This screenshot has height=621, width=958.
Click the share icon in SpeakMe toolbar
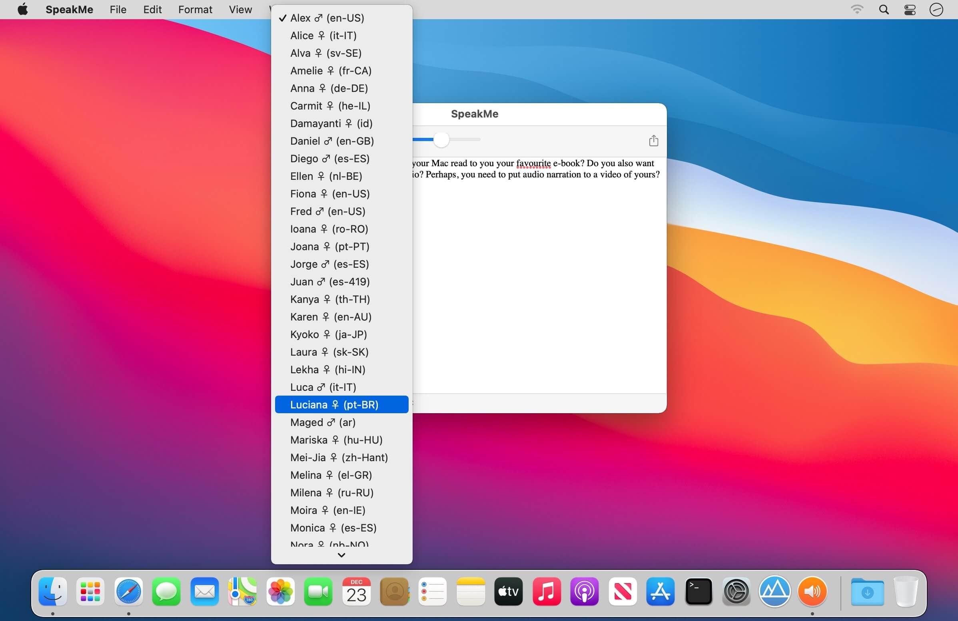pyautogui.click(x=653, y=141)
